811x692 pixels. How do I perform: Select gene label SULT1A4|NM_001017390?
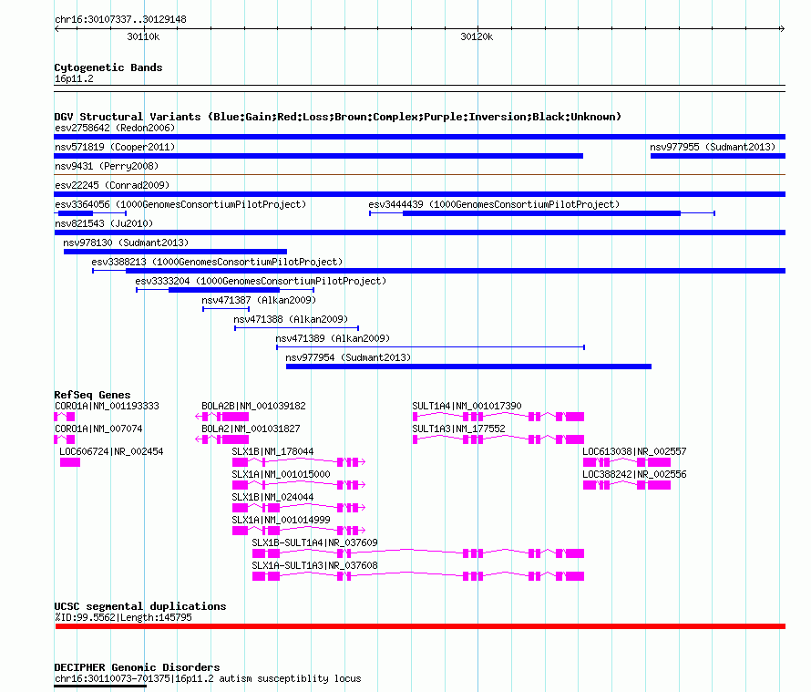(467, 407)
